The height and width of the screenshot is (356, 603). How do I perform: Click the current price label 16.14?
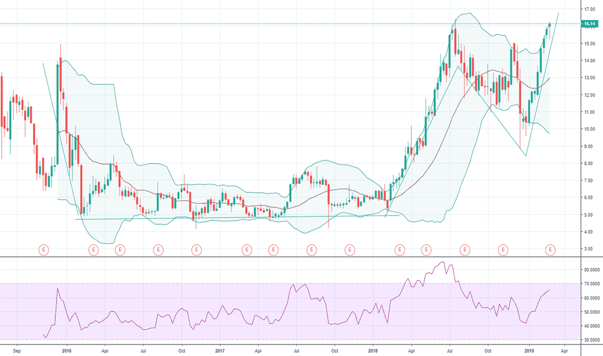[x=589, y=24]
